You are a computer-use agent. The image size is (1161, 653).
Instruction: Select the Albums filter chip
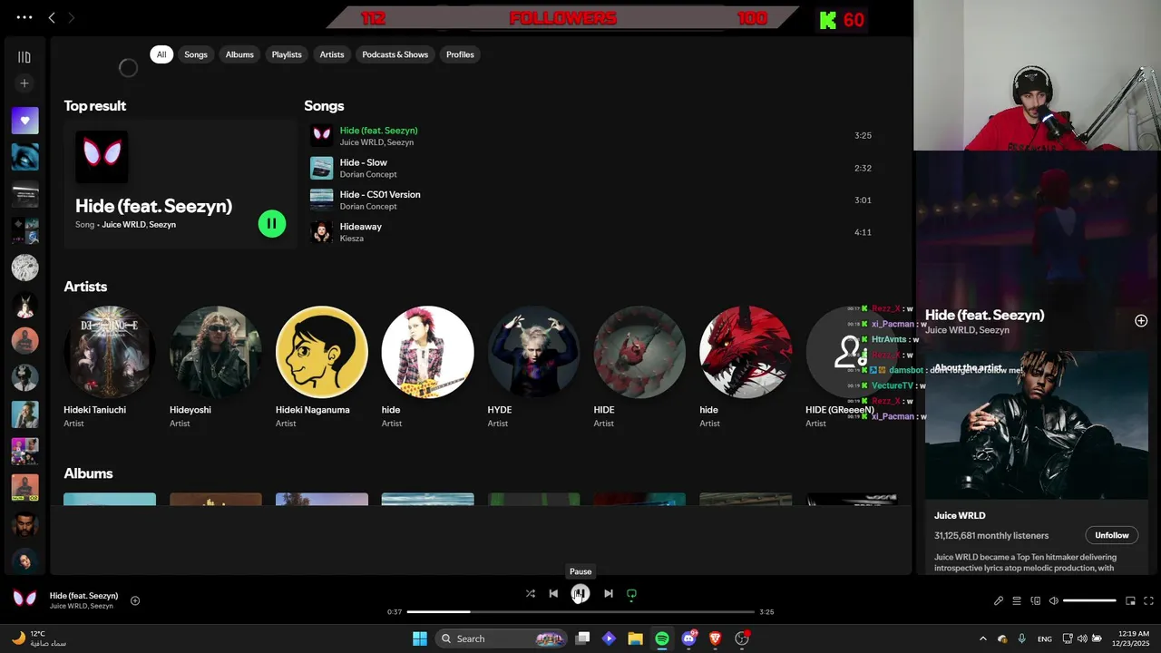(239, 54)
